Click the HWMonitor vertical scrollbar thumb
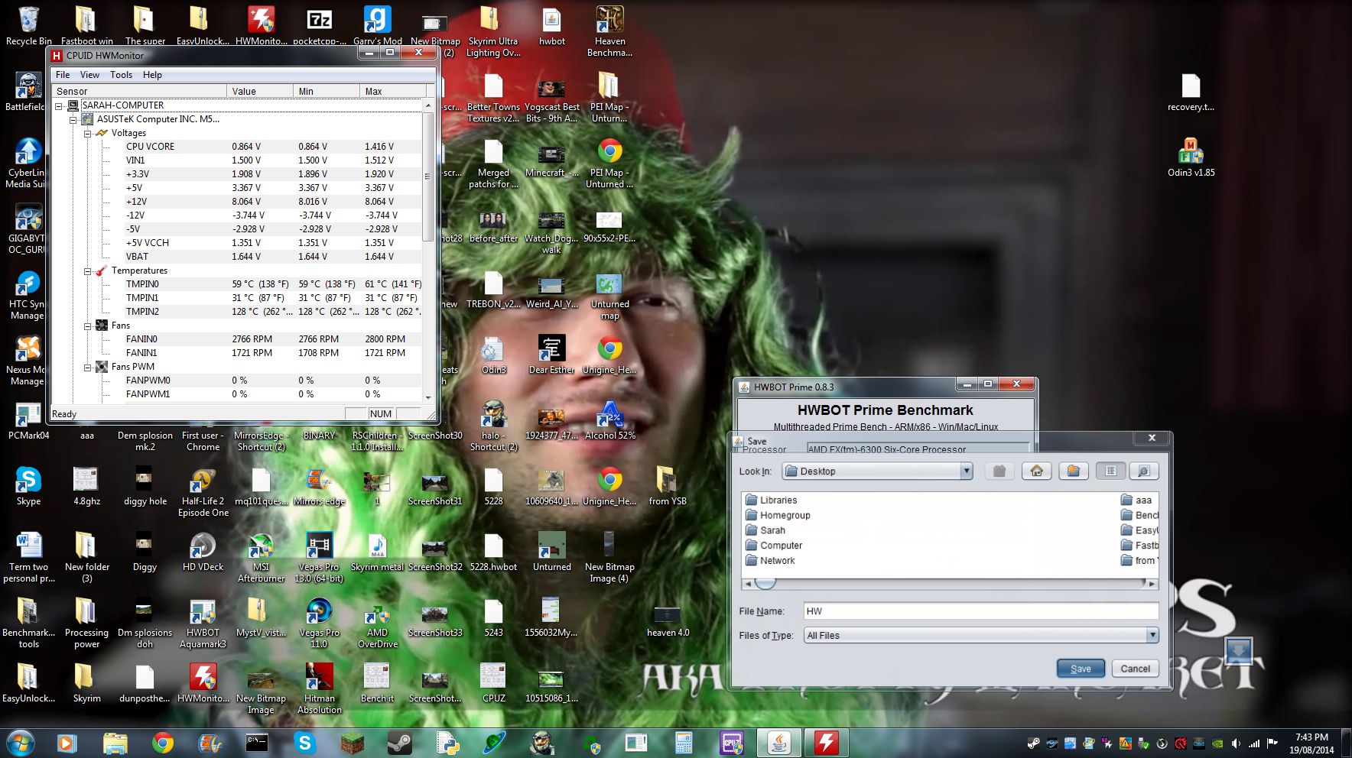 (x=428, y=176)
